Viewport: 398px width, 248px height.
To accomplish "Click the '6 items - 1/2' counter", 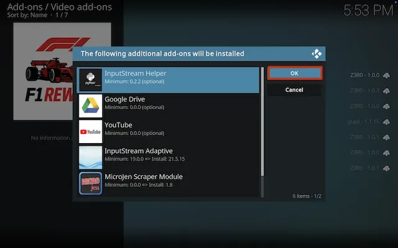I will (307, 196).
